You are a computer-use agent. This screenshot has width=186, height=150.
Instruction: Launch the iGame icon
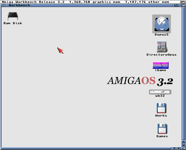click(x=160, y=65)
